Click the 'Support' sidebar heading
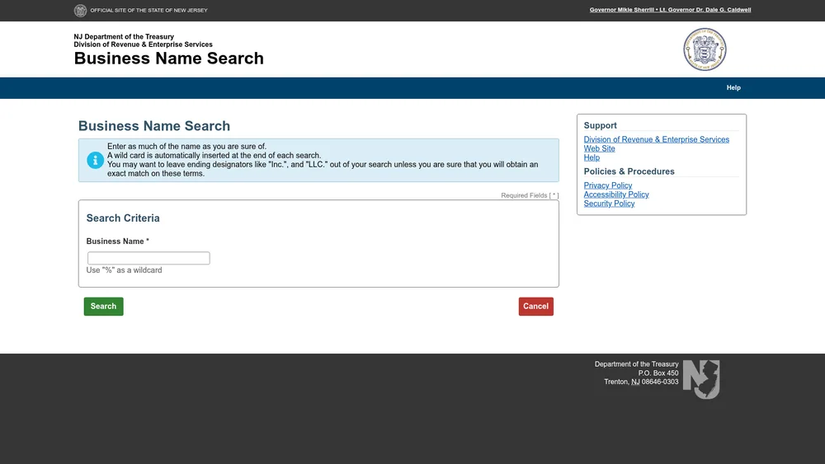The height and width of the screenshot is (464, 825). (600, 125)
